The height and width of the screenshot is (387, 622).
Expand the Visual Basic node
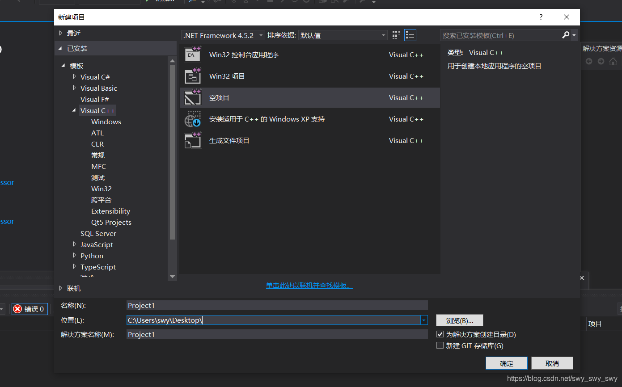coord(75,88)
